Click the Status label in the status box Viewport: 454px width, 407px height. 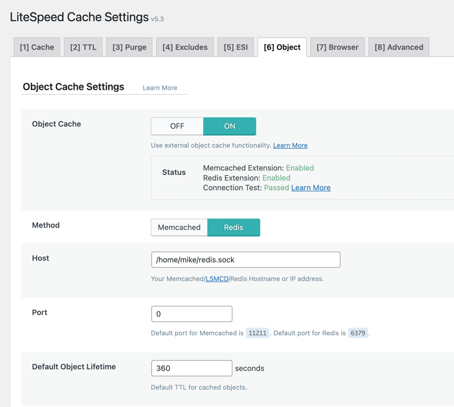173,172
